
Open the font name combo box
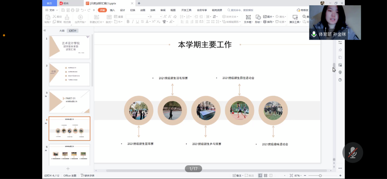pos(138,17)
